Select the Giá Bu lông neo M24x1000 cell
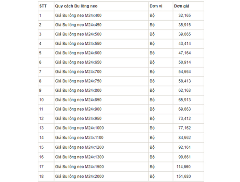 click(79, 128)
